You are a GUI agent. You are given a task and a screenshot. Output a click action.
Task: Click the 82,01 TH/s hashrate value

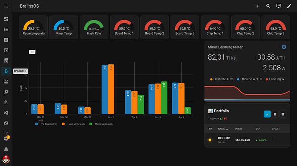(222, 57)
